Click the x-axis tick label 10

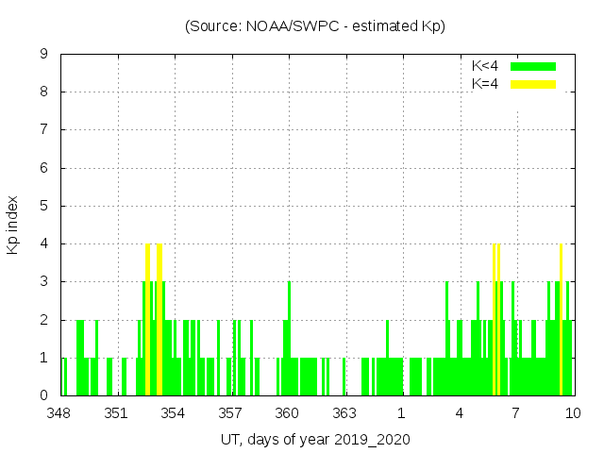572,413
